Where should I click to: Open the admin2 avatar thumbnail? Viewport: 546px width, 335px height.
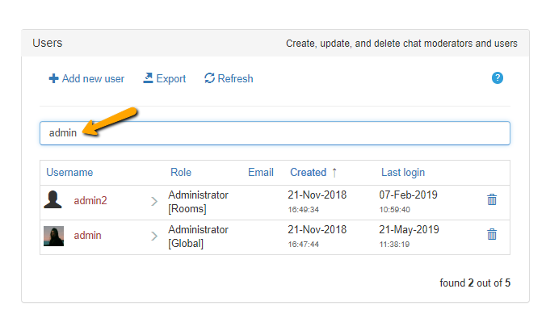[x=53, y=201]
